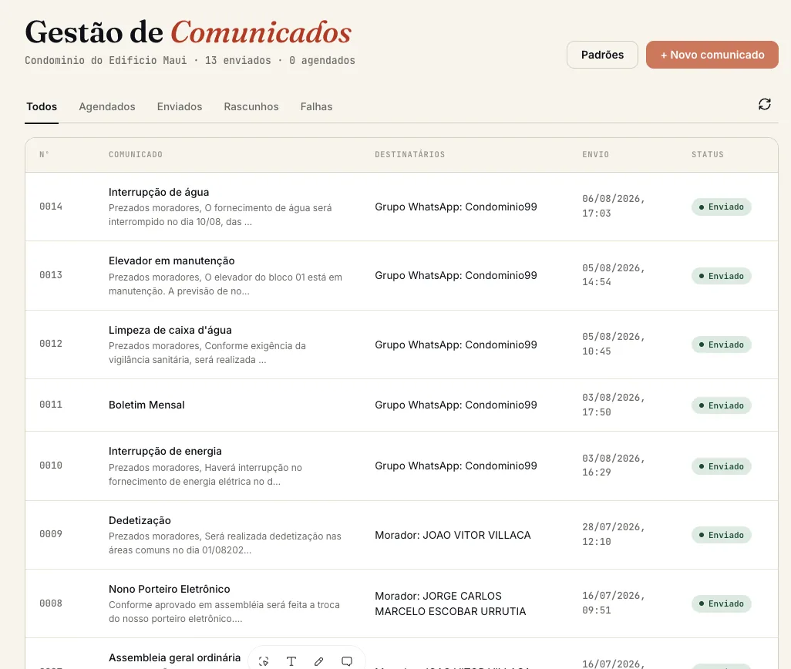Open the 'Dedetização' comunicado
The width and height of the screenshot is (791, 669).
140,520
